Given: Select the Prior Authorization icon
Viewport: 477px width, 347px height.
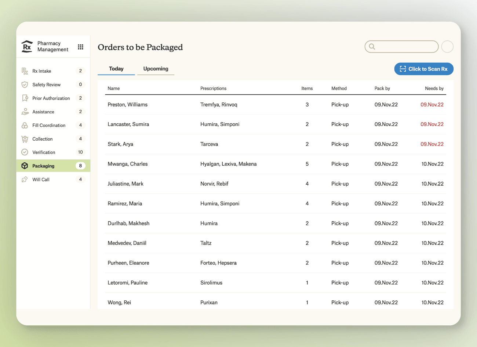Looking at the screenshot, I should 25,98.
